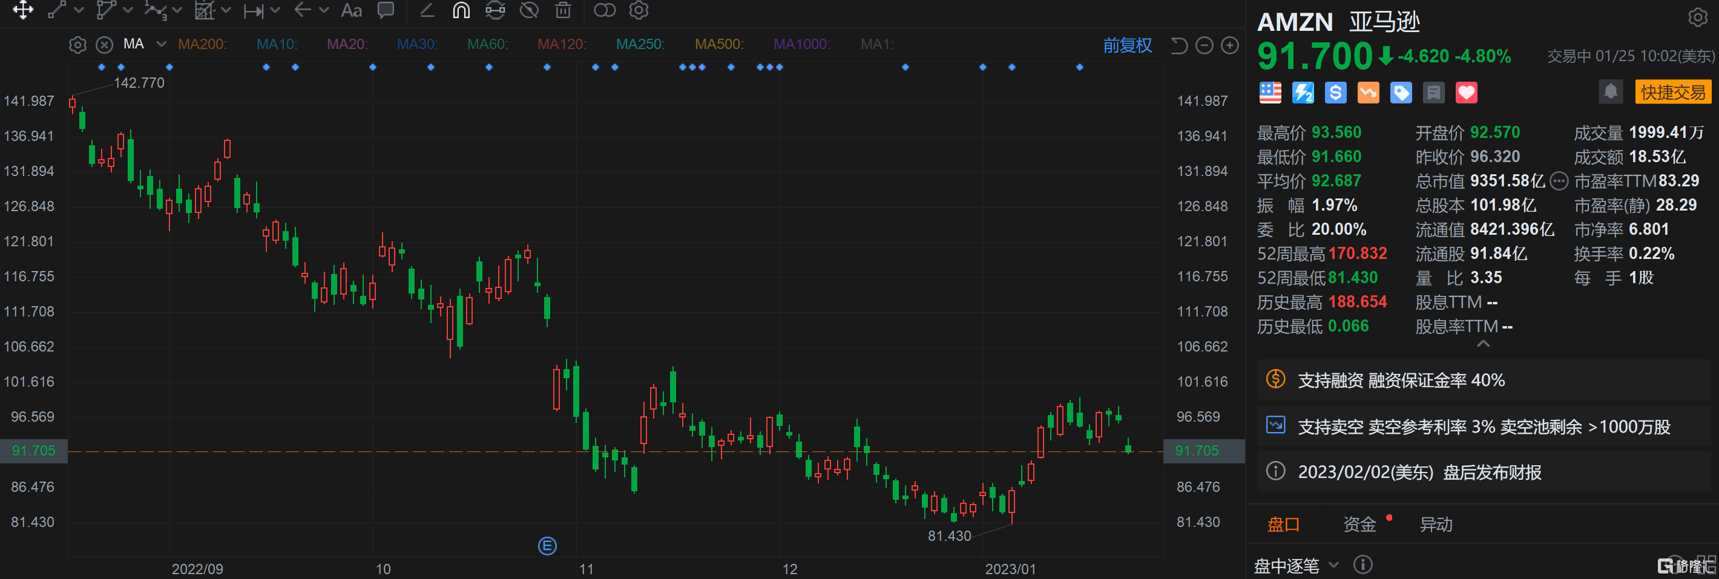
Task: Reset the chart view with undo arrow
Action: click(x=1179, y=45)
